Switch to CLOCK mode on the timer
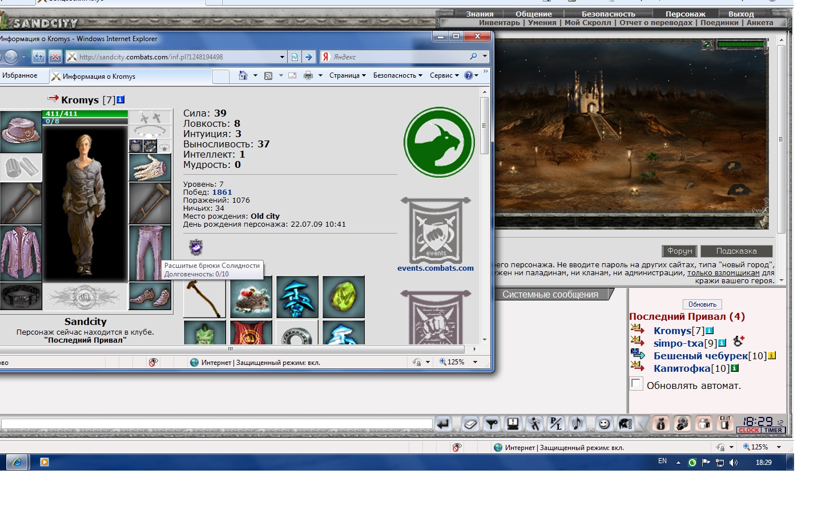Screen dimensions: 822x514 point(748,430)
